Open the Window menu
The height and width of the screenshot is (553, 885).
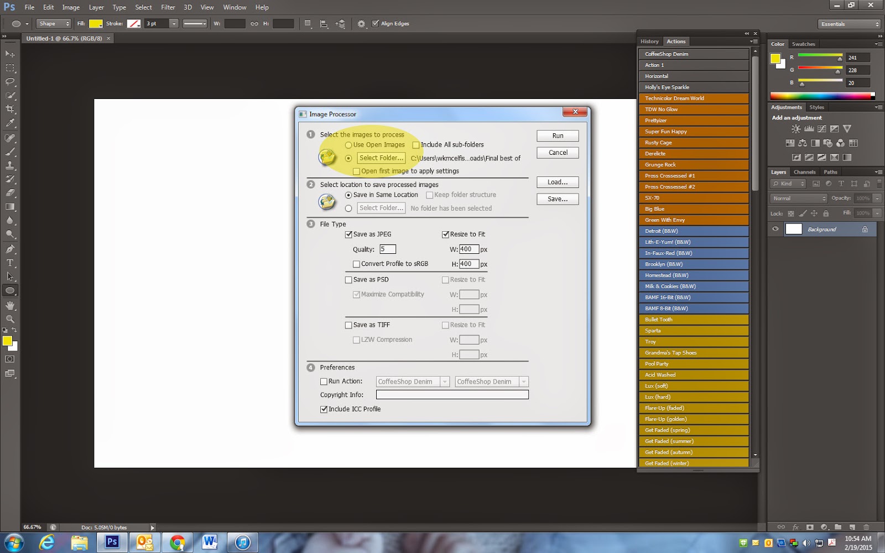click(x=235, y=7)
